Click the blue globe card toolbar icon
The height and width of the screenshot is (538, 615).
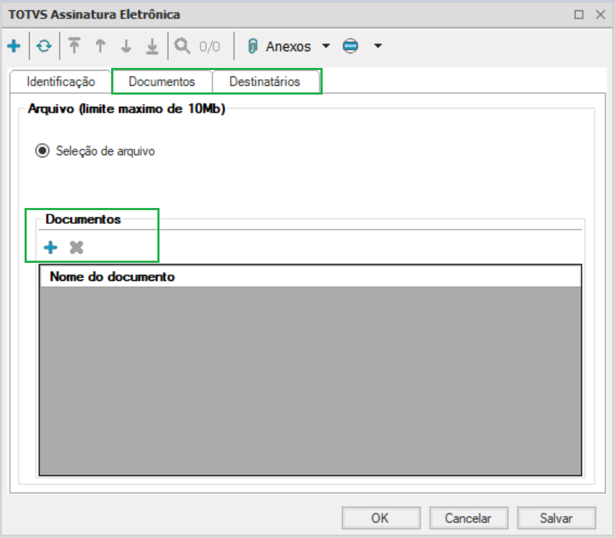pos(350,46)
